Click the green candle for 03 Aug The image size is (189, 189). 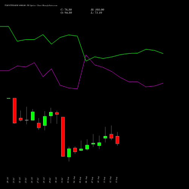69,153
